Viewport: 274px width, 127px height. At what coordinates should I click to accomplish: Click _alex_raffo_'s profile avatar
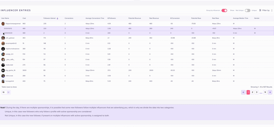3,60
